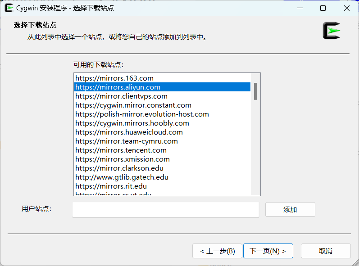The width and height of the screenshot is (359, 266).
Task: Go back with 上一步(B) button
Action: [x=217, y=251]
